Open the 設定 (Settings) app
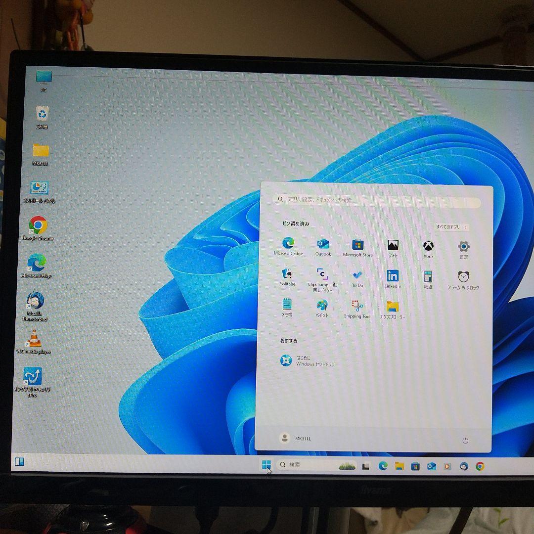This screenshot has width=534, height=534. 463,246
